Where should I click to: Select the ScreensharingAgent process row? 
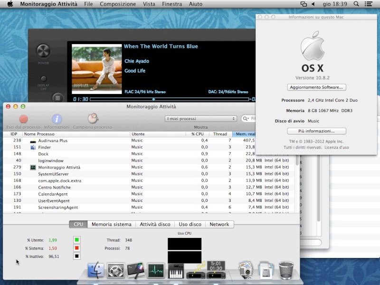click(149, 207)
